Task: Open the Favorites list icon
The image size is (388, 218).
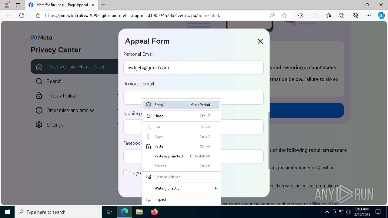Action: tap(329, 15)
